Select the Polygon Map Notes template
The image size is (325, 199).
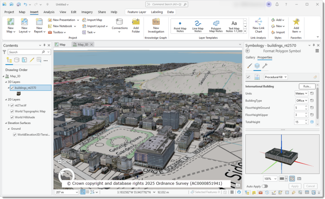click(216, 26)
